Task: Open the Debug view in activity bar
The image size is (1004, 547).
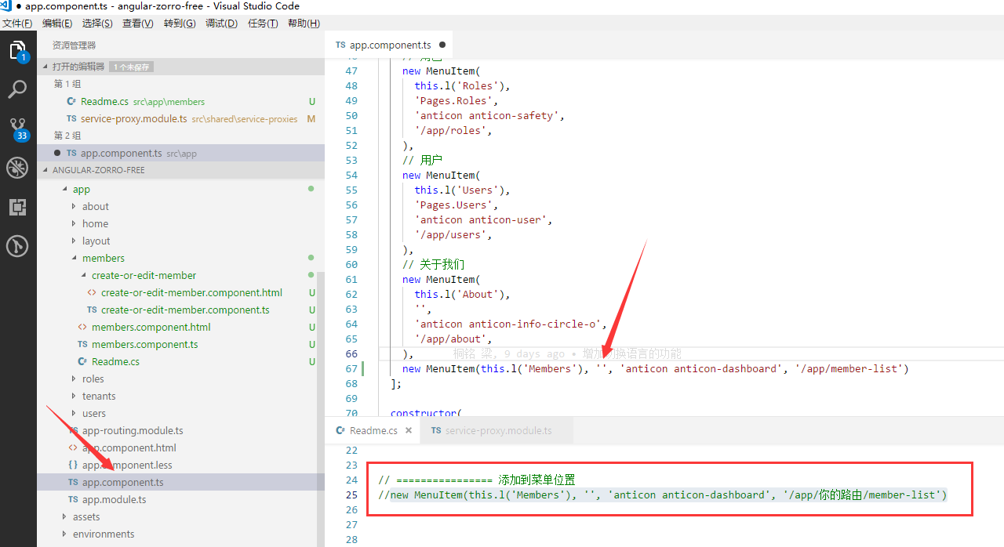Action: [x=18, y=168]
